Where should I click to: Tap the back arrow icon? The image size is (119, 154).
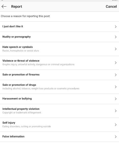click(4, 7)
